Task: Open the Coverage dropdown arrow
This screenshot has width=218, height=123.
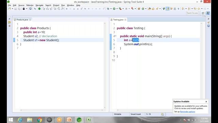Action: (123, 9)
